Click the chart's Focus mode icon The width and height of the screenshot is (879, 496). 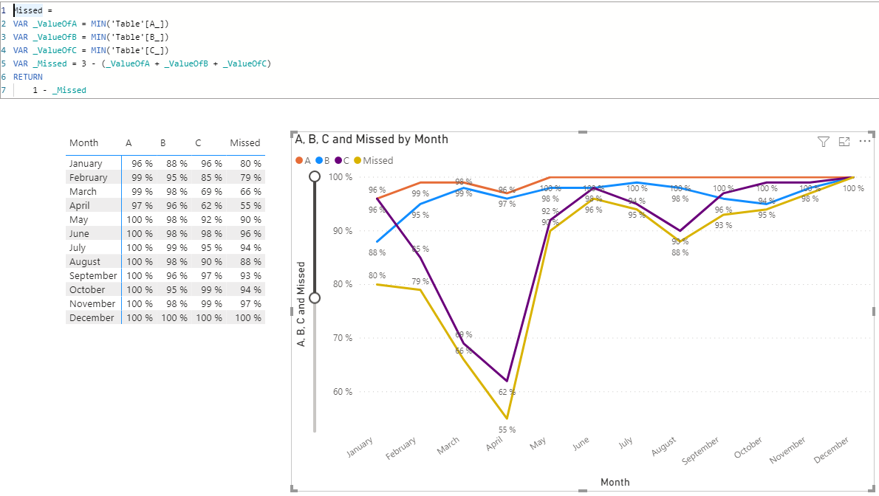click(844, 142)
